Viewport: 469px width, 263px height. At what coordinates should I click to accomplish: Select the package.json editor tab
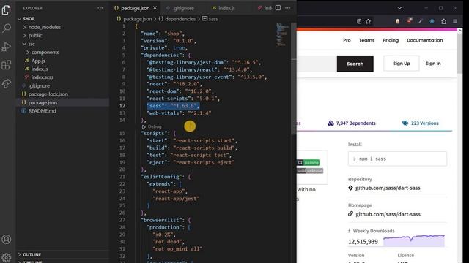pos(135,8)
